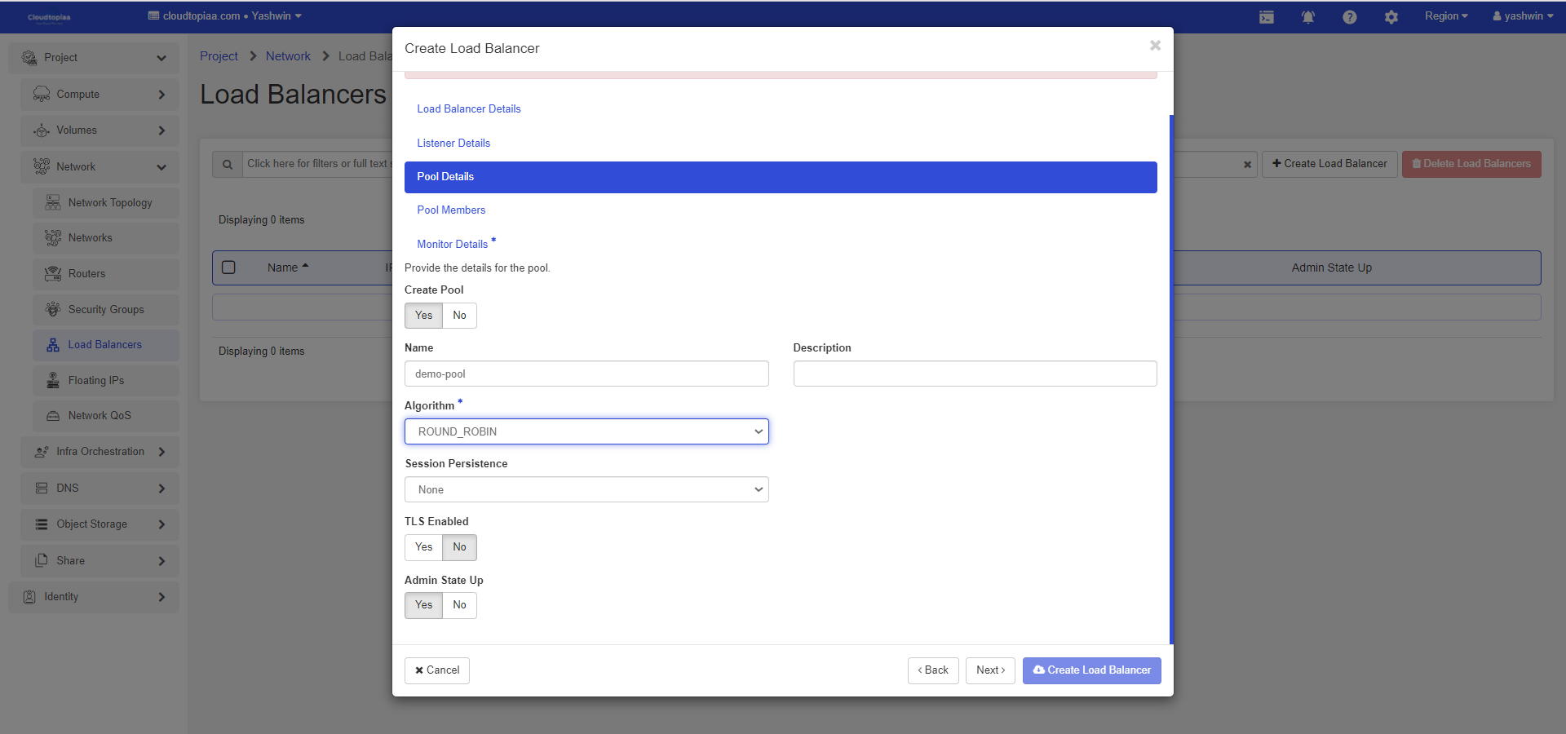Click the Security Groups sidebar icon
The width and height of the screenshot is (1566, 734).
(53, 310)
